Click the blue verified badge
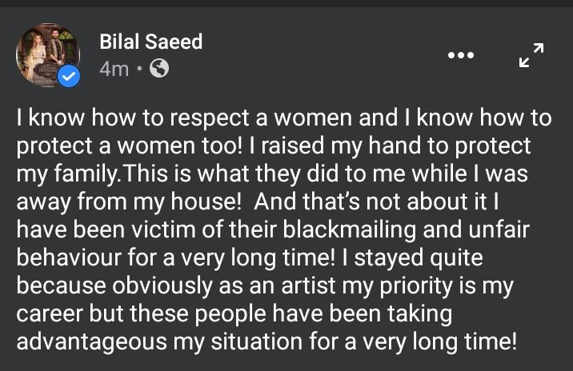 (x=69, y=77)
